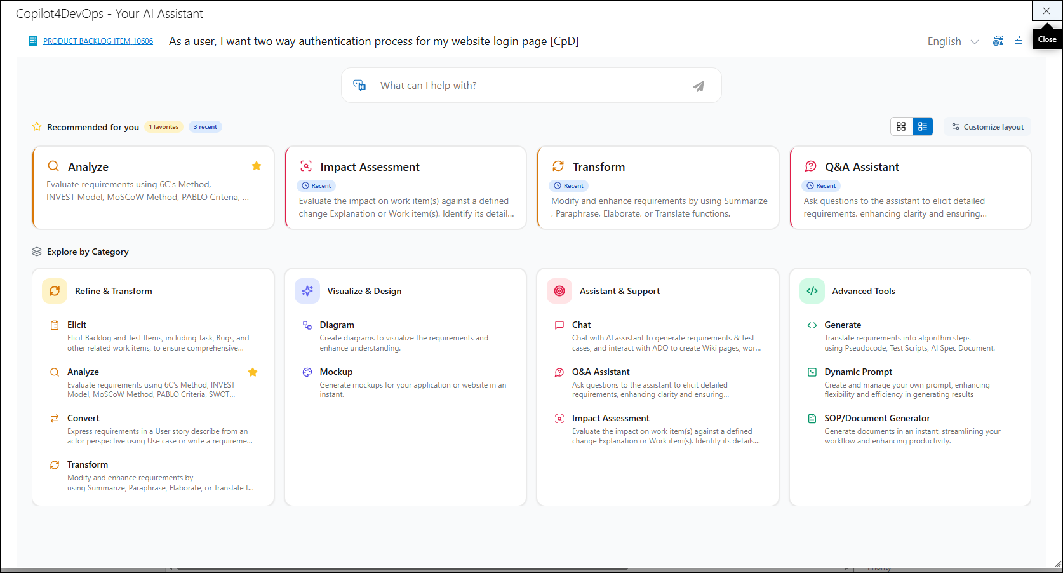Image resolution: width=1063 pixels, height=573 pixels.
Task: Toggle favorite star on Analyze in Refine & Transform
Action: [253, 372]
